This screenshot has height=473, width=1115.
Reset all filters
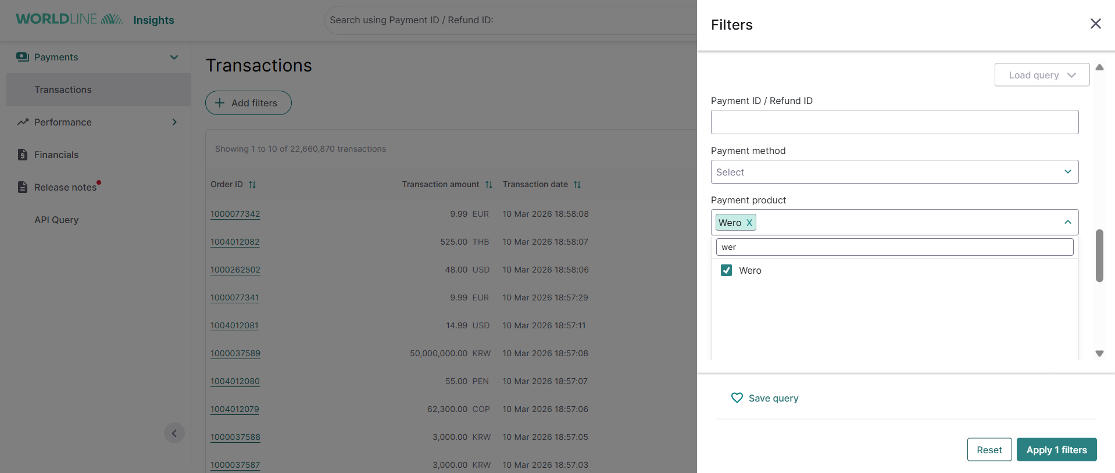(989, 450)
